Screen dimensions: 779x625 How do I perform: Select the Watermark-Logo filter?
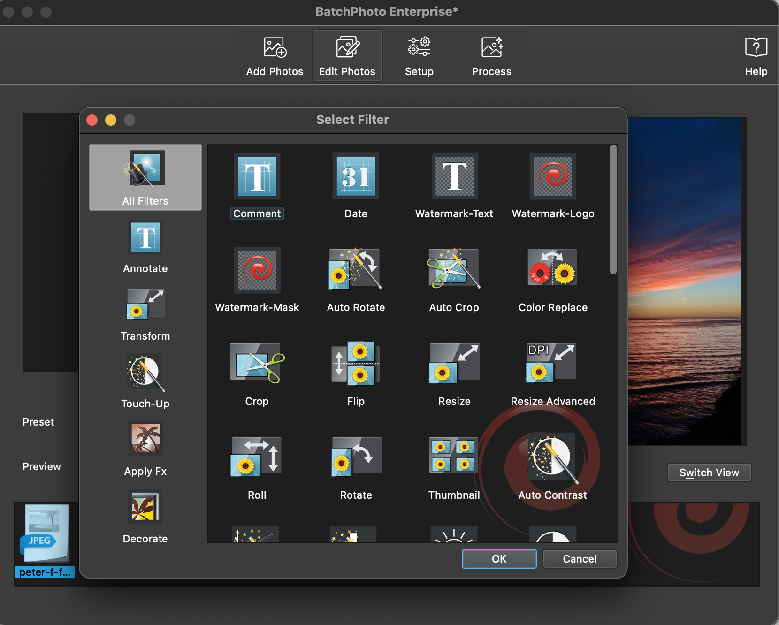point(553,177)
